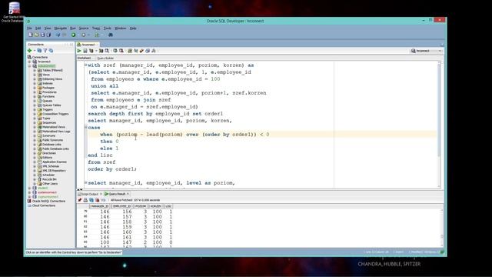Click the printer icon in Query Result toolbar
This screenshot has height=277, width=492.
pos(85,200)
